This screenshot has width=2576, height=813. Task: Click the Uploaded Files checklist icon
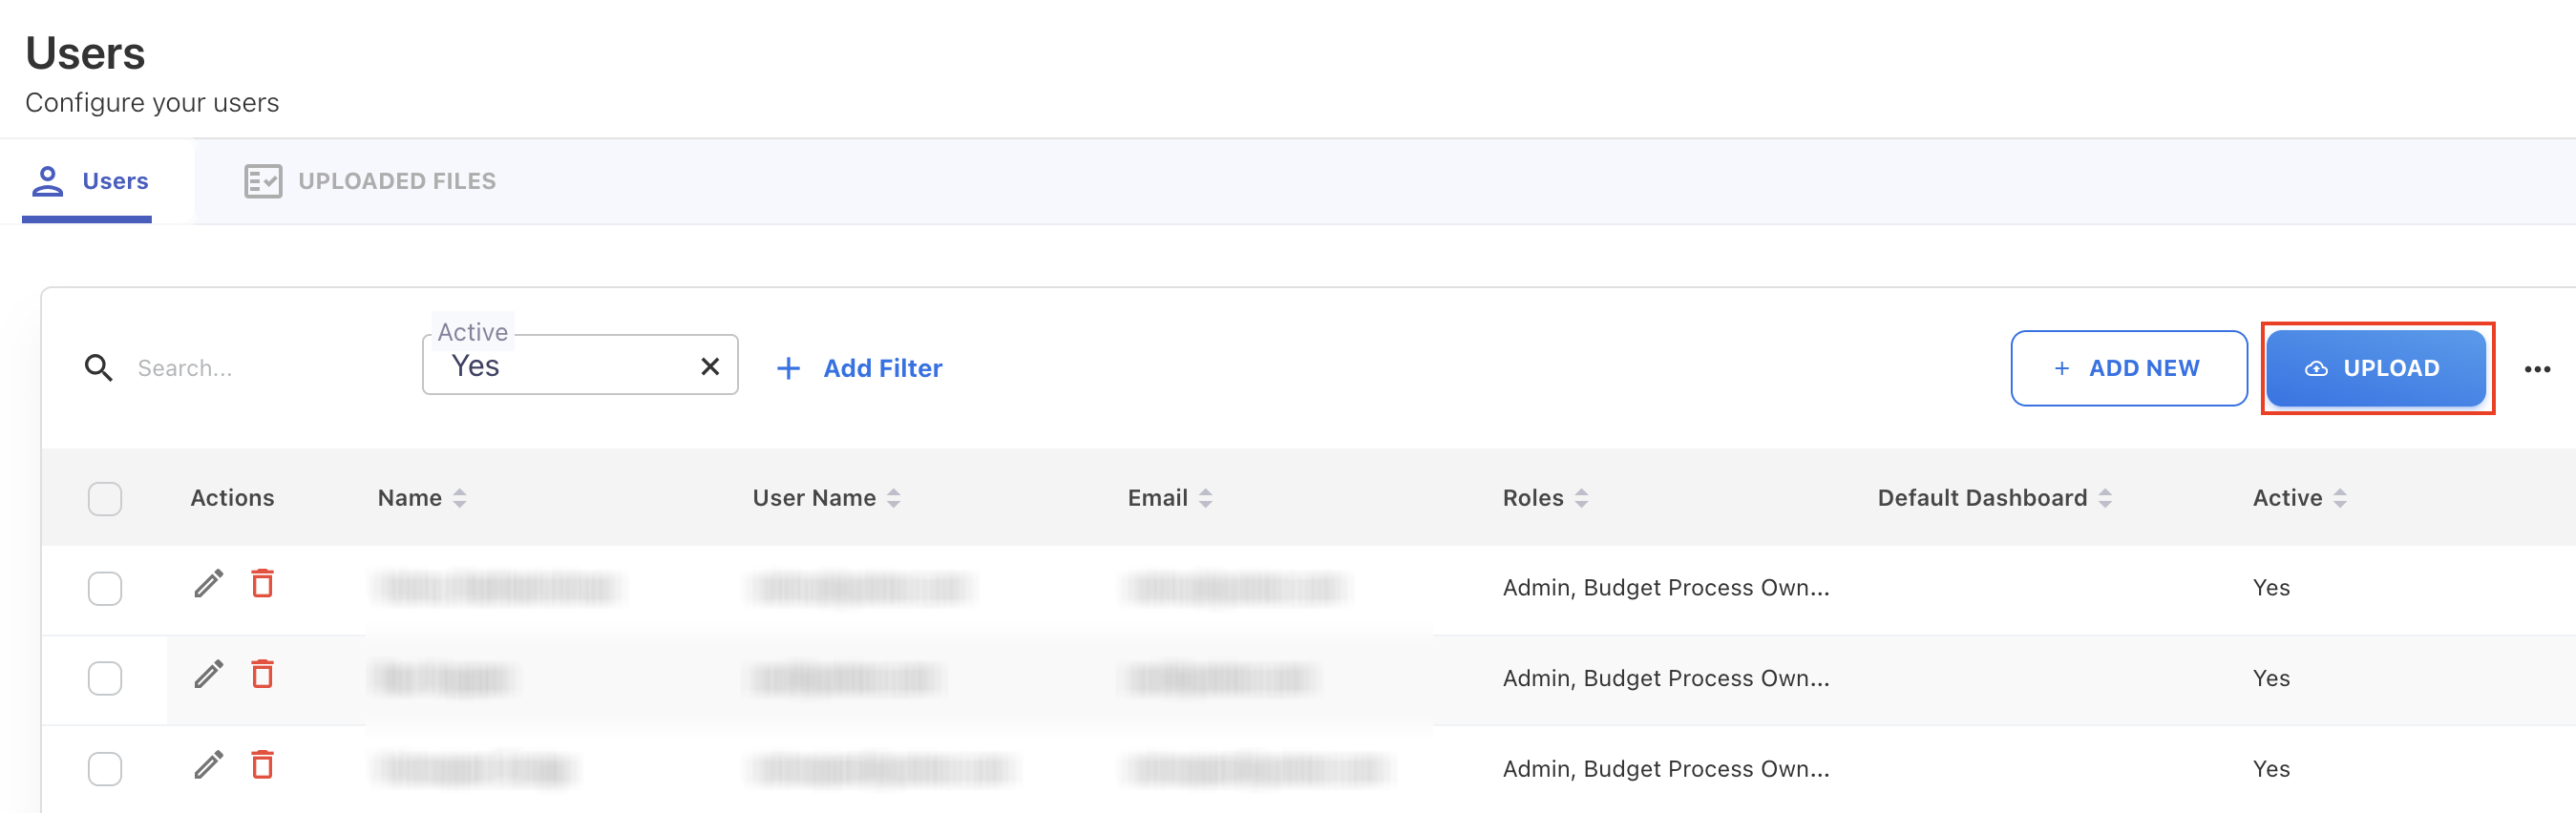[x=263, y=181]
